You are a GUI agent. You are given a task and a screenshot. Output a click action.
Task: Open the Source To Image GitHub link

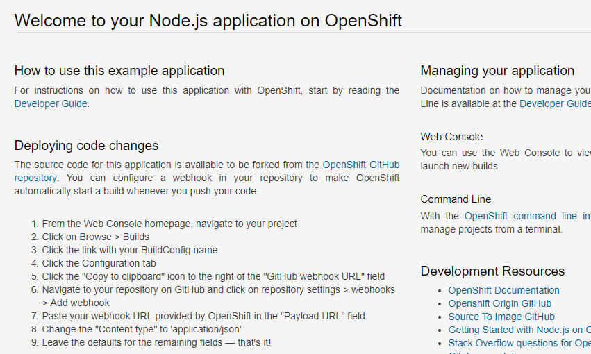click(x=501, y=317)
